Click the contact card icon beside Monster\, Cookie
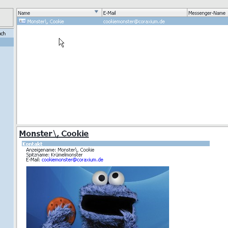Image resolution: width=228 pixels, height=228 pixels. (22, 21)
